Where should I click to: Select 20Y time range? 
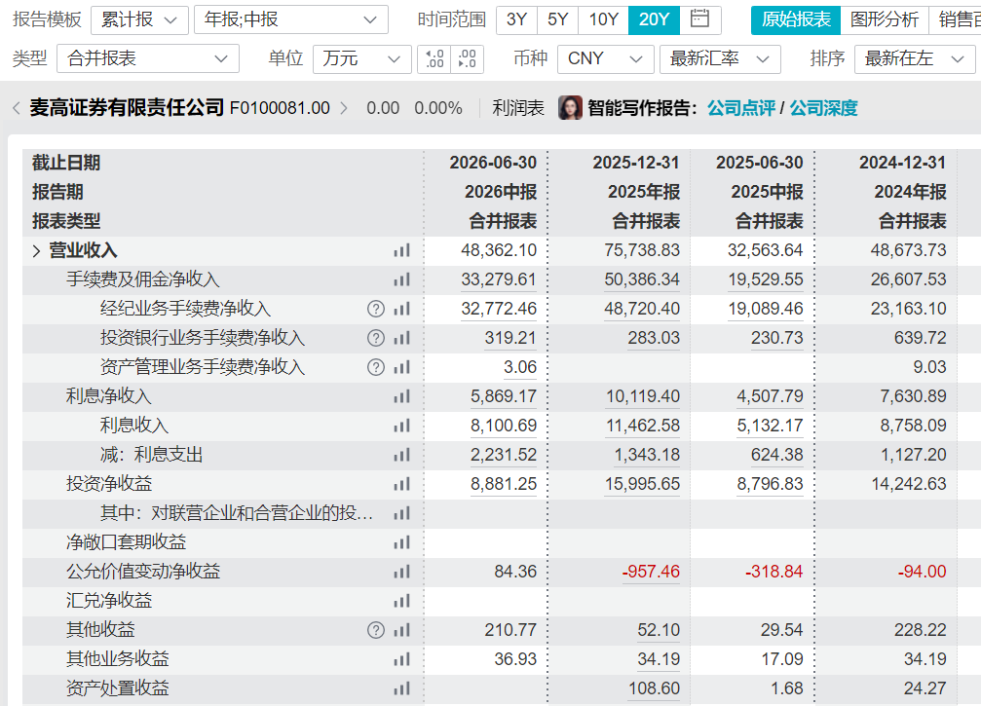click(654, 19)
